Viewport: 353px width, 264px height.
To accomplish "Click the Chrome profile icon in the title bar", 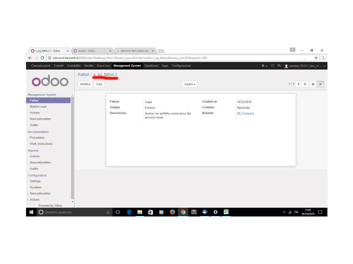I will click(x=293, y=50).
